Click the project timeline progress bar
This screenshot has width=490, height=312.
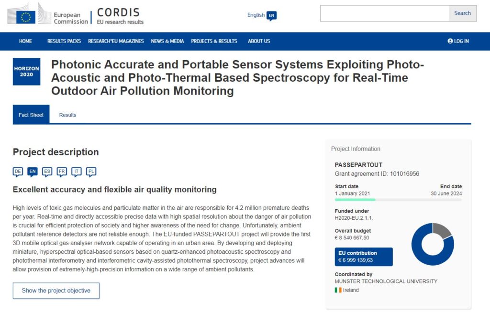click(398, 200)
